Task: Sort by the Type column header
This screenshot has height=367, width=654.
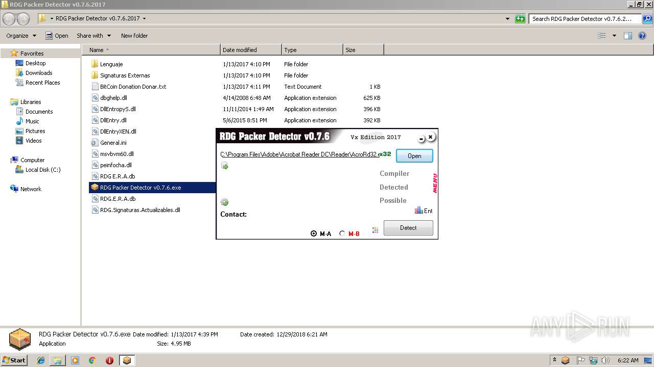Action: (312, 50)
